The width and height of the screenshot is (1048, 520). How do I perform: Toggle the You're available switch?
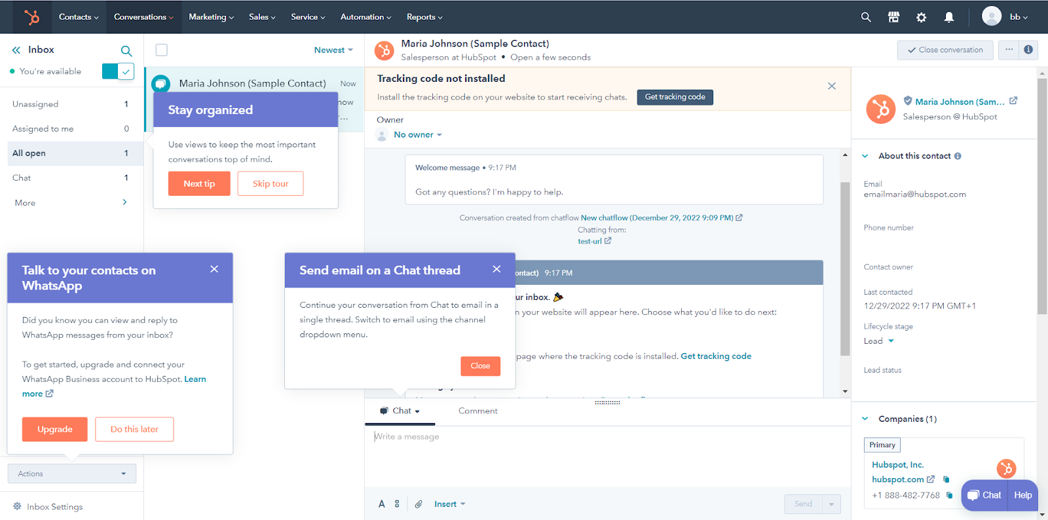(118, 71)
